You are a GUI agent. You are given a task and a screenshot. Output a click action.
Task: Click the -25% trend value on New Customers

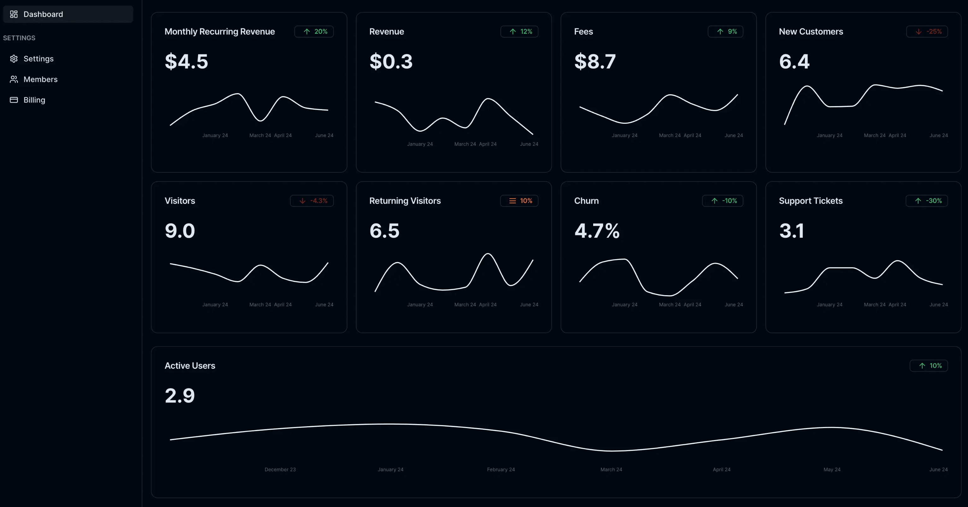pyautogui.click(x=934, y=32)
